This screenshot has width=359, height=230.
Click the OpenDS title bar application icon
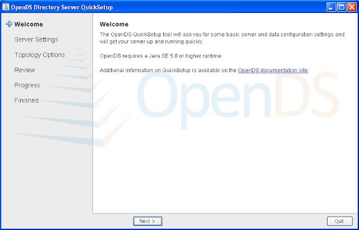[x=6, y=7]
